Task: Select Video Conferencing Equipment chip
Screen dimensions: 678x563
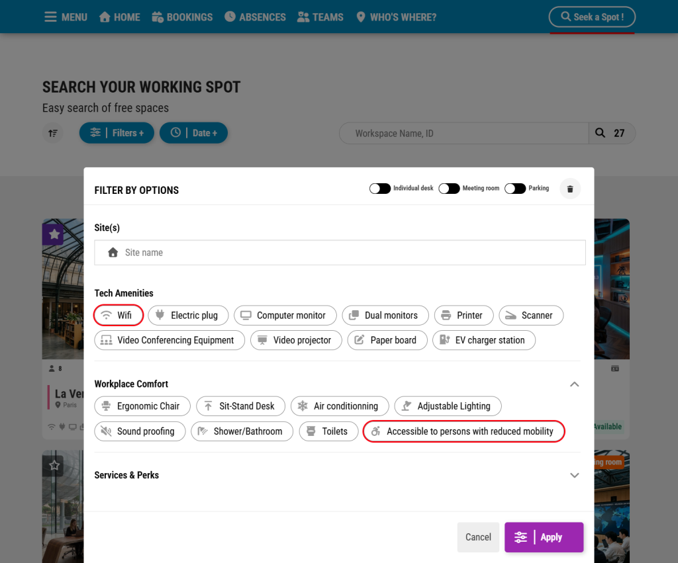Action: pos(169,341)
